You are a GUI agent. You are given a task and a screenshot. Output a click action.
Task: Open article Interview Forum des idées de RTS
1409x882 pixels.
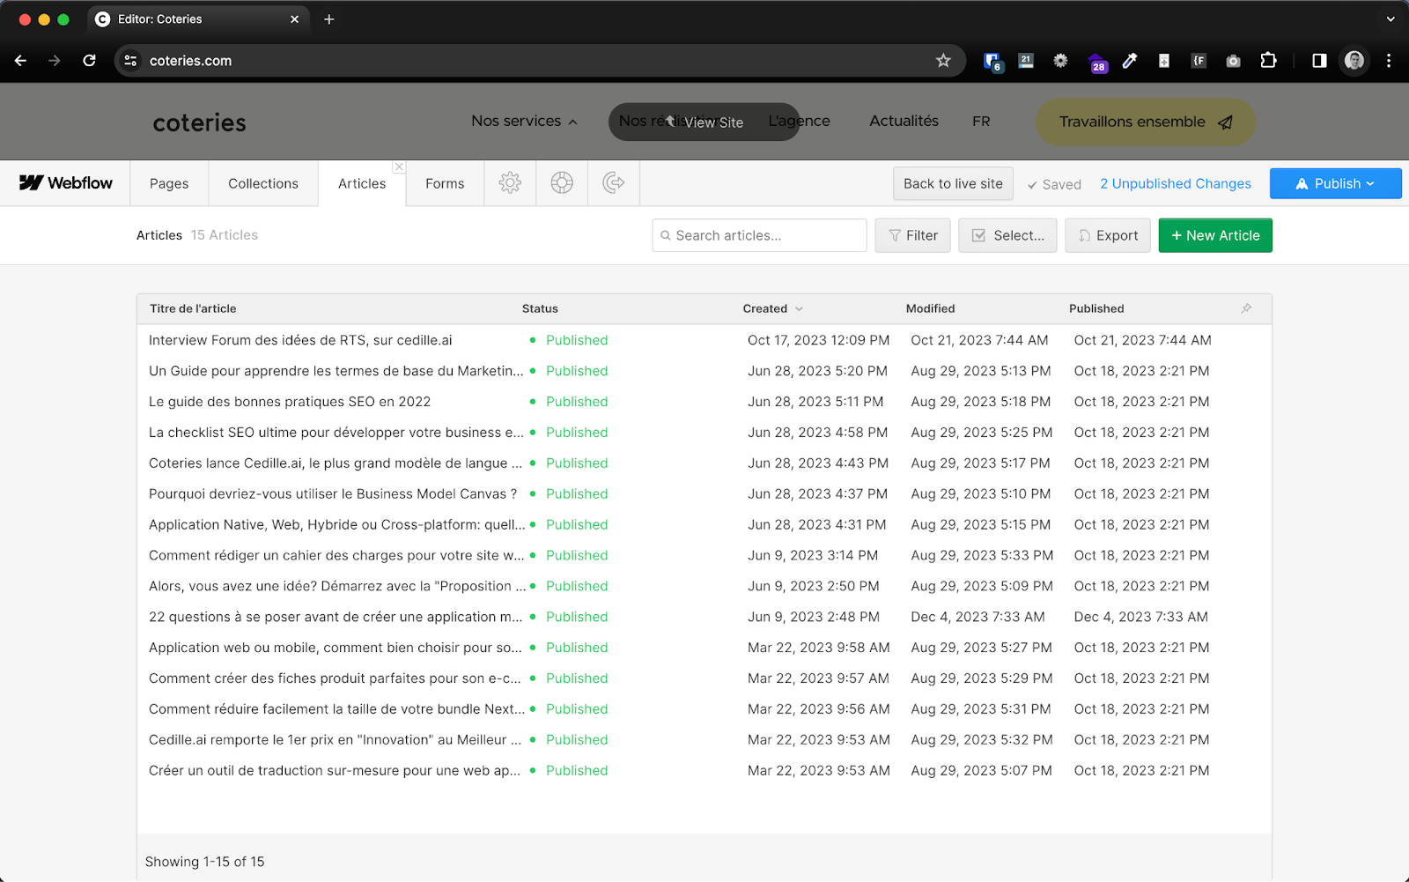coord(300,340)
